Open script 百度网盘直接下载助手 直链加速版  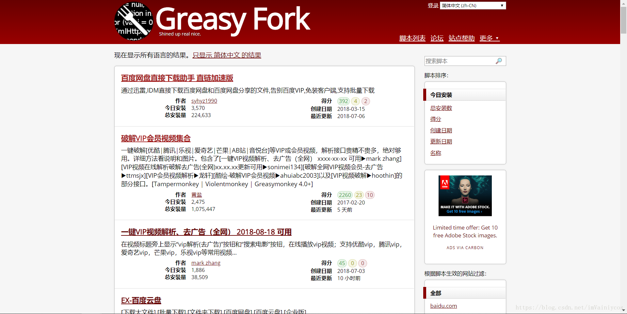pos(177,78)
